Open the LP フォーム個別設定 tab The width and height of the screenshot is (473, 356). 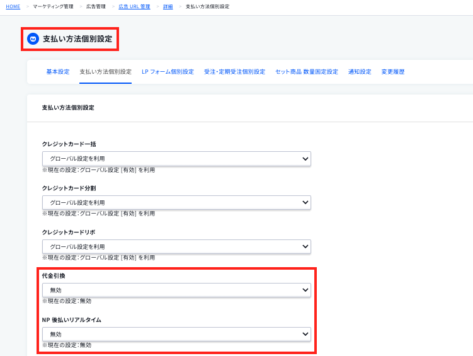click(168, 72)
